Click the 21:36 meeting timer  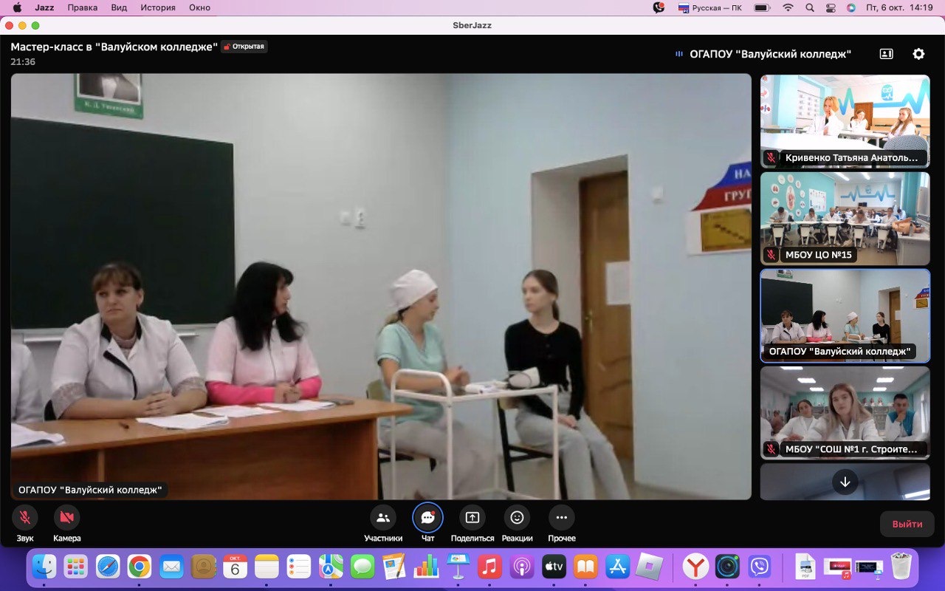pos(23,62)
